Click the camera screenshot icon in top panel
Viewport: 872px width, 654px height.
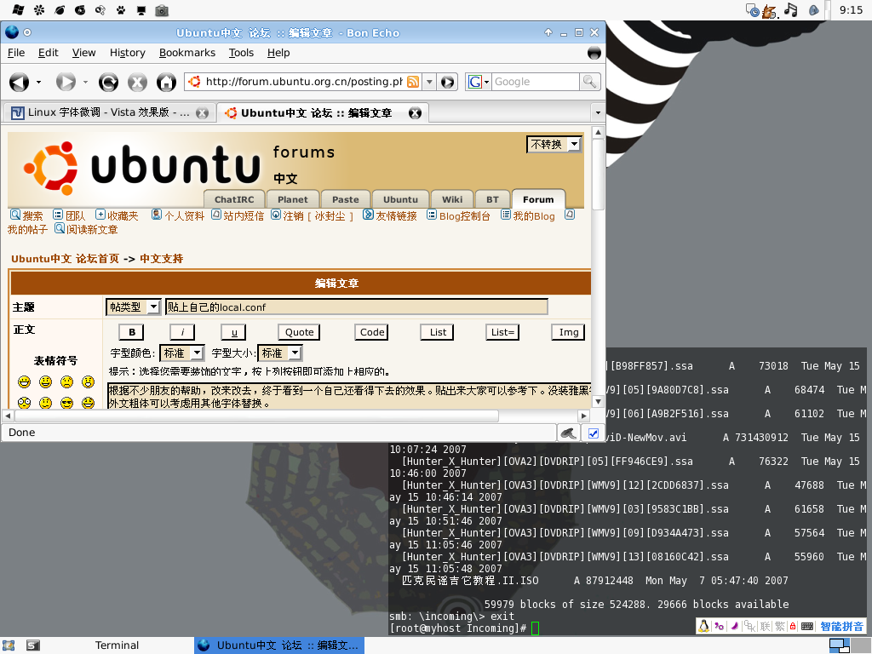coord(162,10)
